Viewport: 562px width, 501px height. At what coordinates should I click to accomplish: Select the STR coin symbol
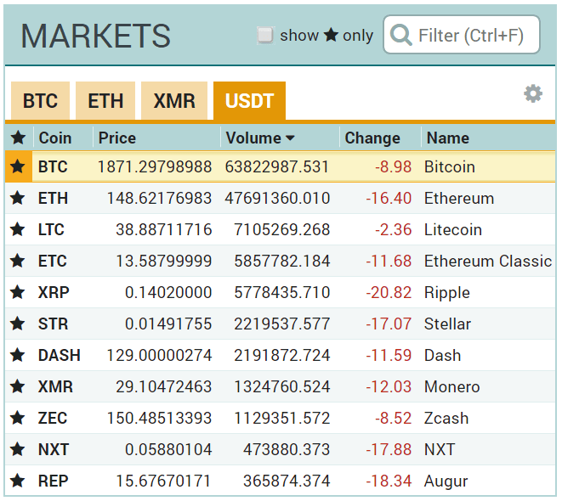coord(53,324)
